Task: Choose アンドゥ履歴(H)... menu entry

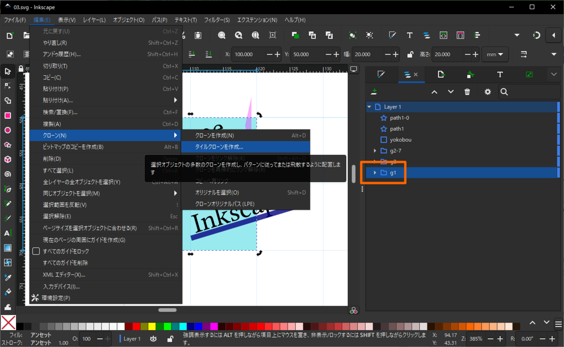Action: pyautogui.click(x=106, y=54)
